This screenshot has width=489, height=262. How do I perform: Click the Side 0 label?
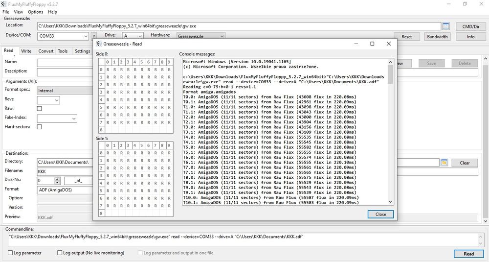coord(102,54)
